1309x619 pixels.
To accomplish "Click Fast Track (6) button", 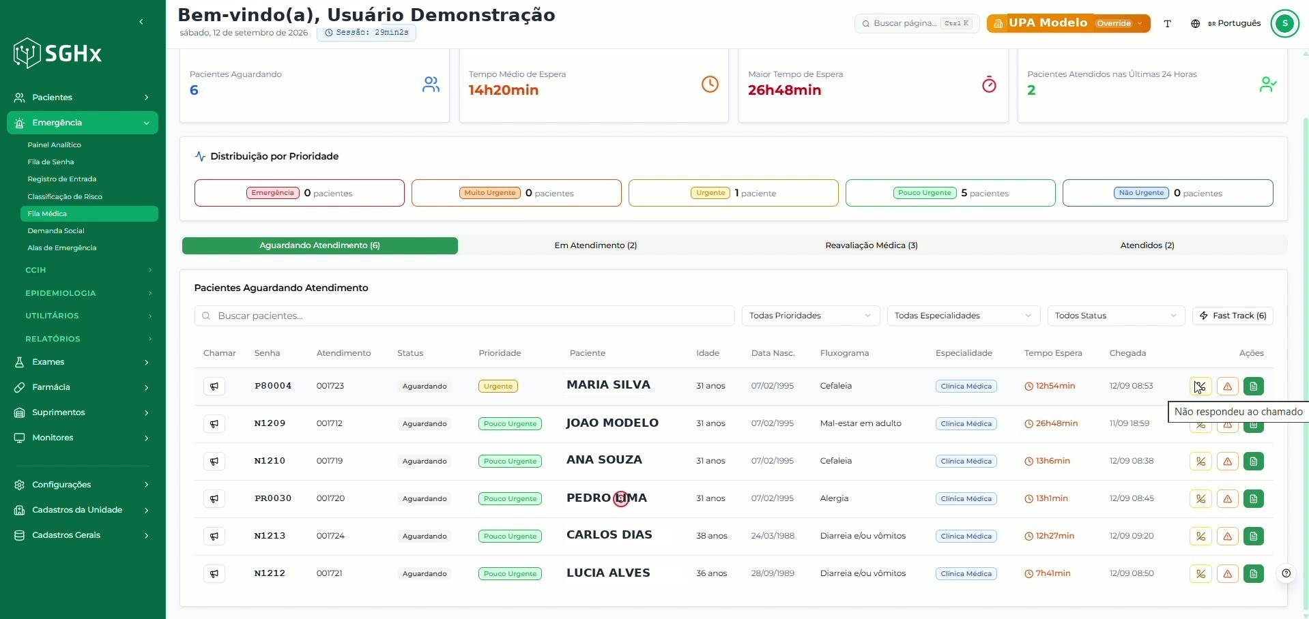I will coord(1233,316).
